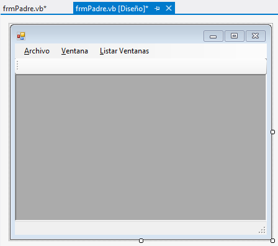Click the right-edge form sizing handle

273,132
